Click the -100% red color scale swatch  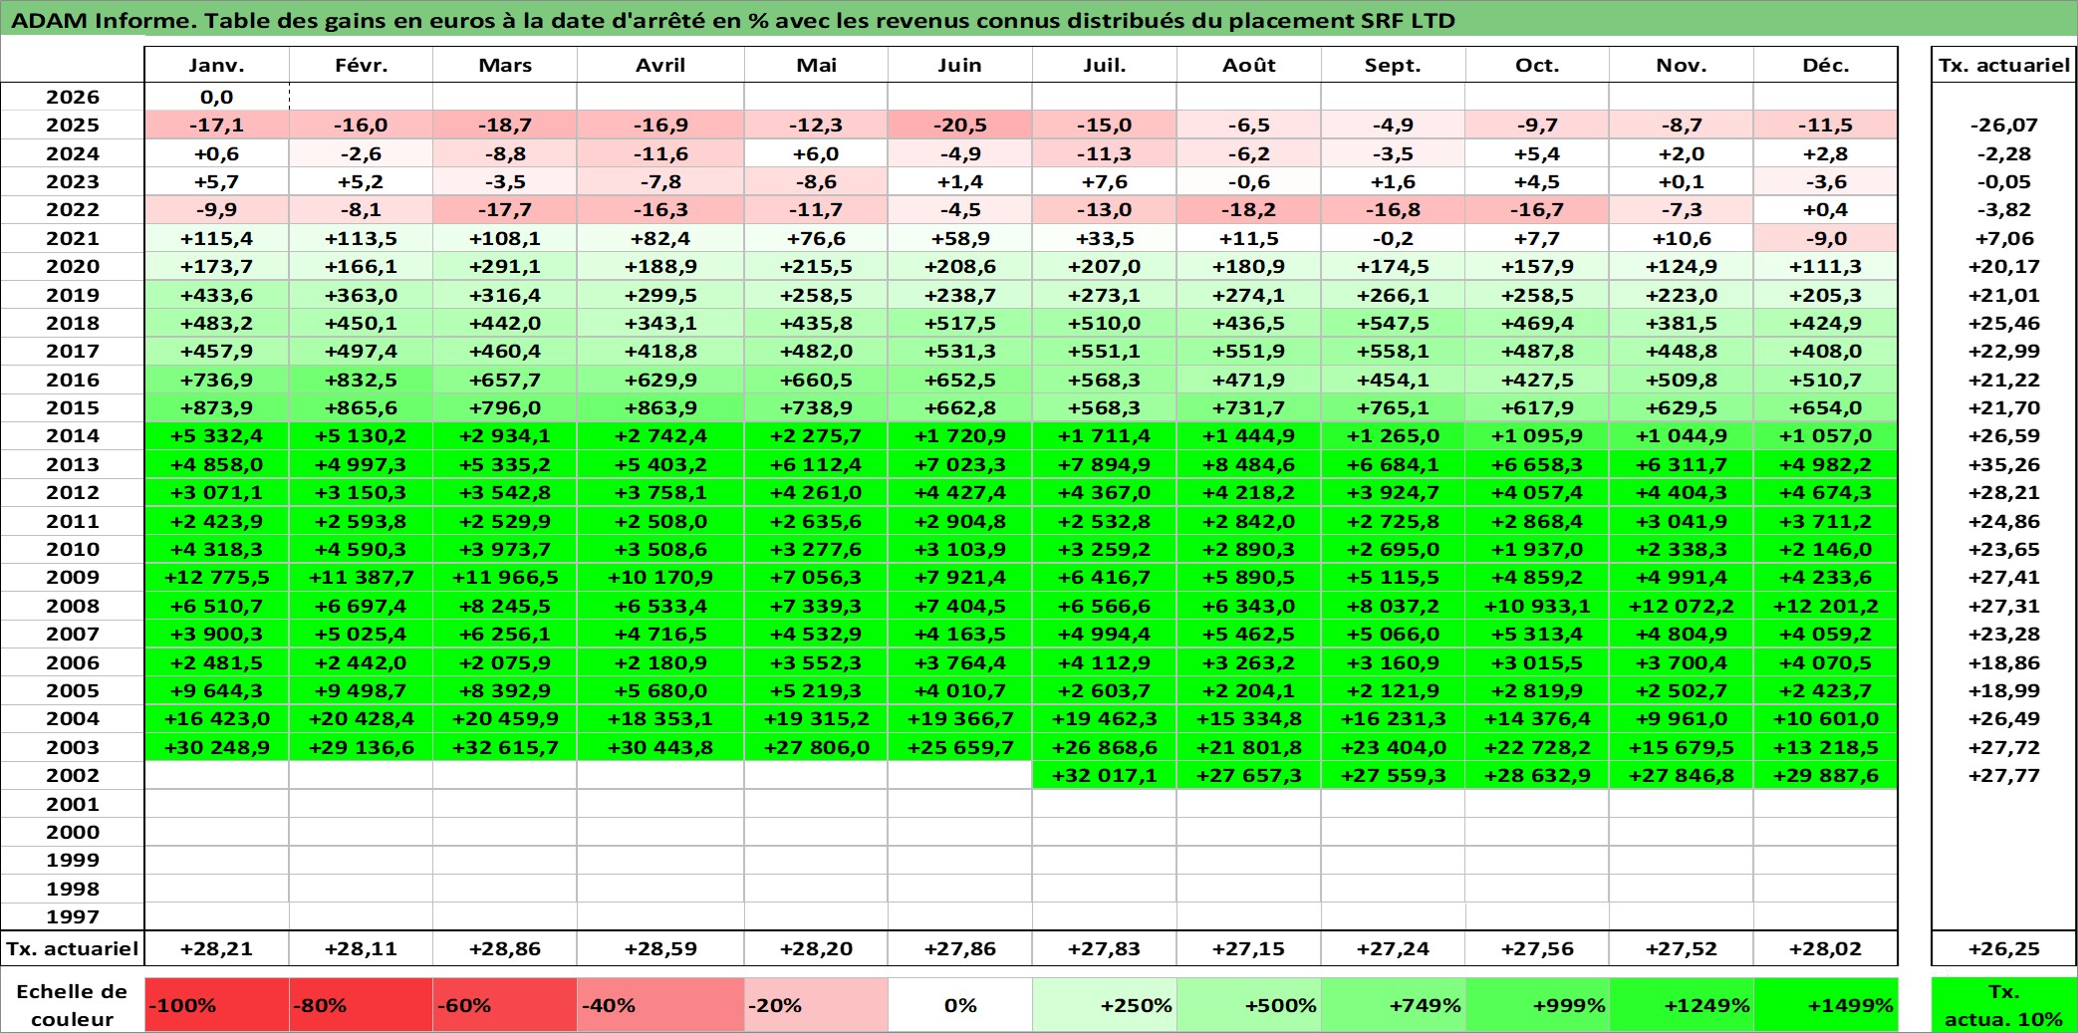(216, 1005)
